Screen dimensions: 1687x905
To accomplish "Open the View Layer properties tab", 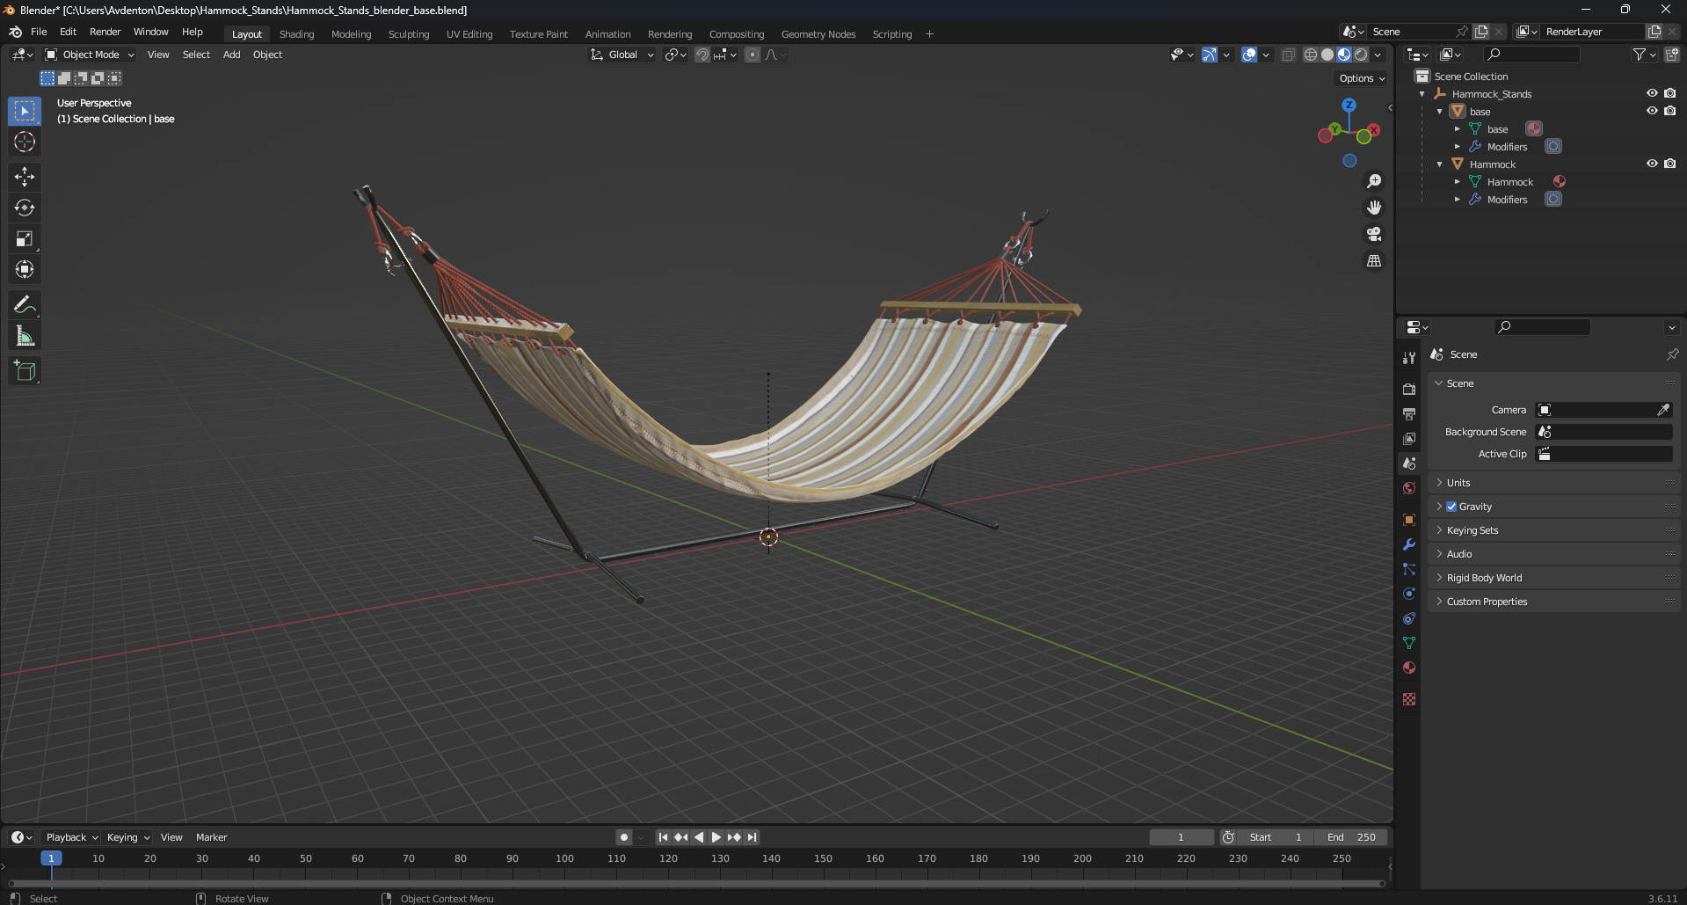I will pyautogui.click(x=1409, y=438).
